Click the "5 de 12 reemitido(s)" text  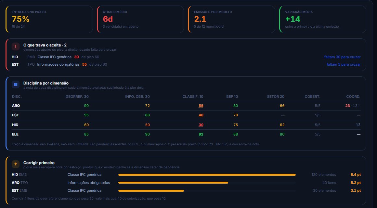pyautogui.click(x=209, y=26)
